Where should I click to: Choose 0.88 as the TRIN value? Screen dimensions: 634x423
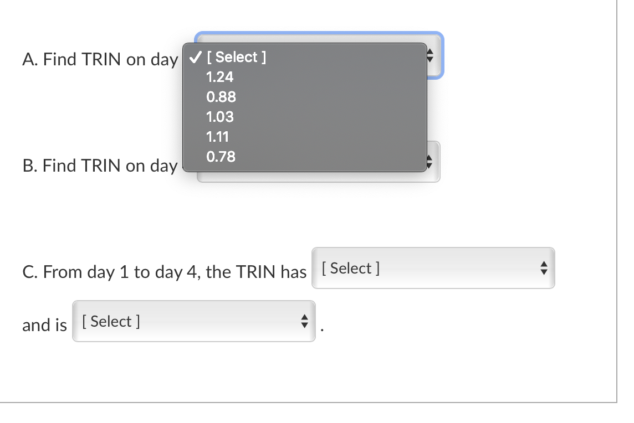coord(221,97)
